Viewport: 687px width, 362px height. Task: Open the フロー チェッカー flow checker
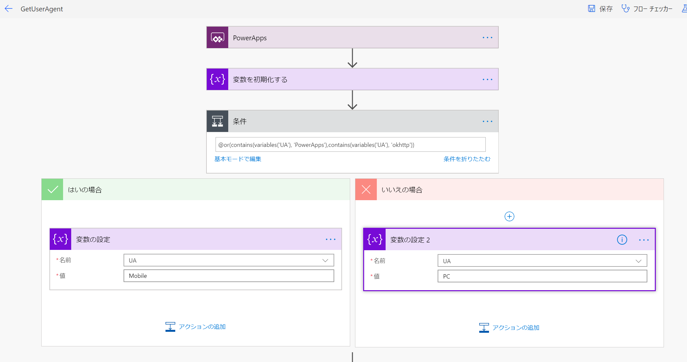pos(646,8)
